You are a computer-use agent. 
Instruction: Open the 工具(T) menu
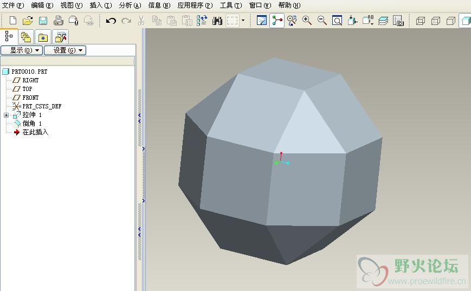click(x=231, y=5)
